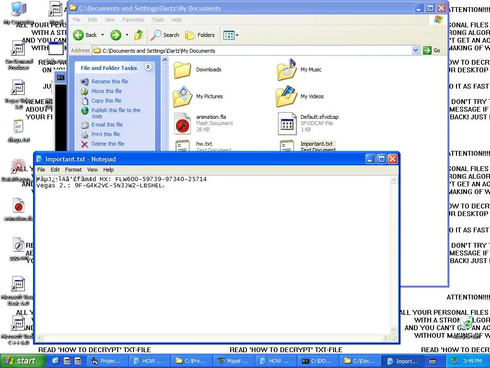The height and width of the screenshot is (368, 490).
Task: Open the Tools menu
Action: [158, 20]
